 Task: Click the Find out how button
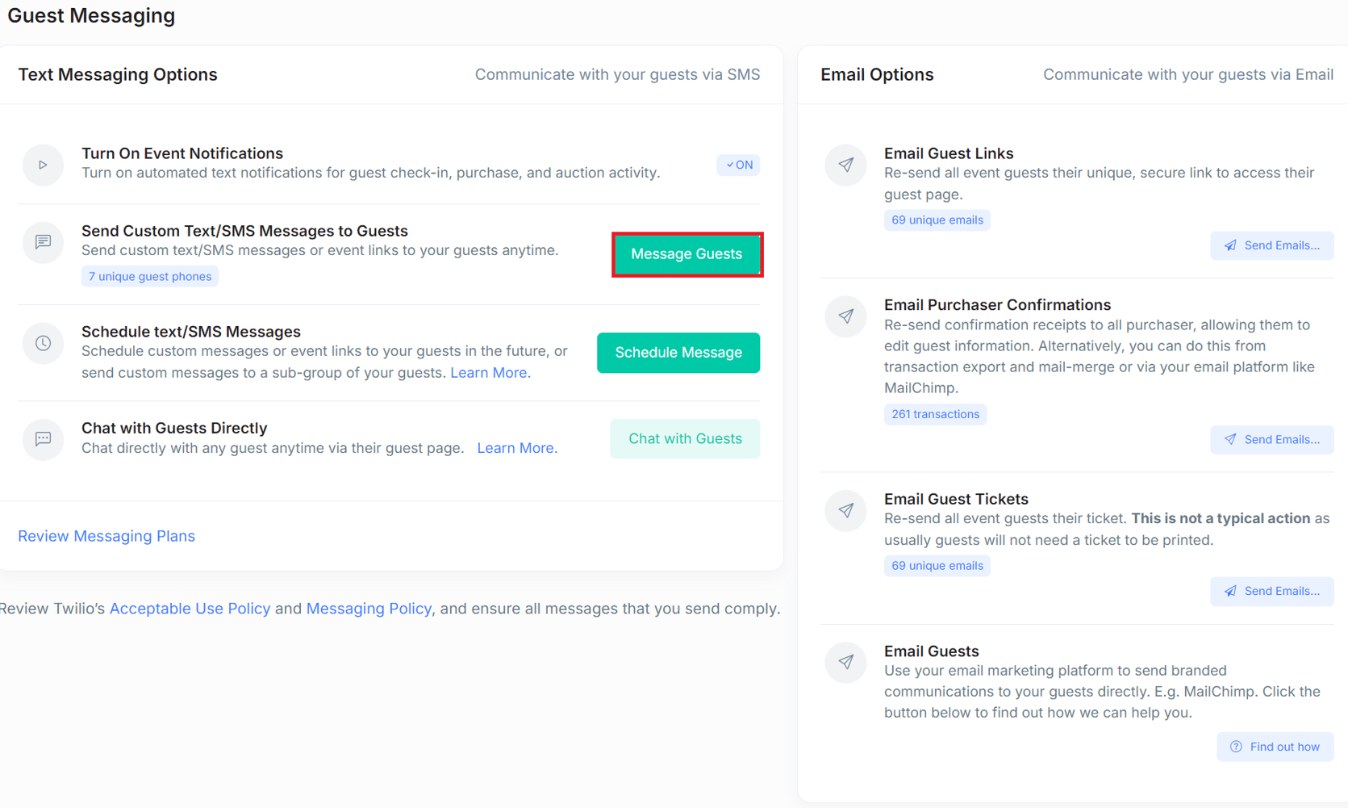click(1275, 747)
